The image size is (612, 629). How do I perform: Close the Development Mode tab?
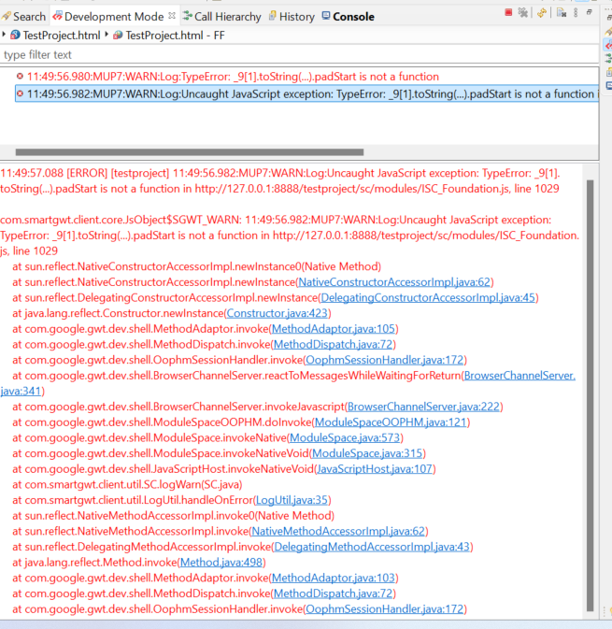coord(171,16)
